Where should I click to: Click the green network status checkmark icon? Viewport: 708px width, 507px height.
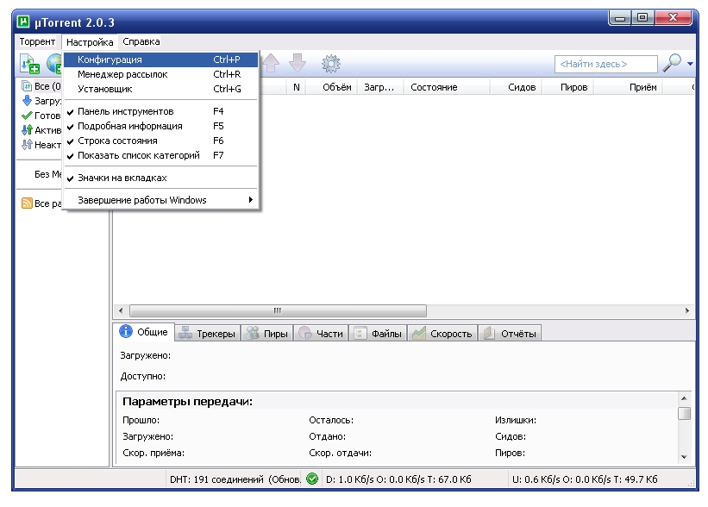312,479
